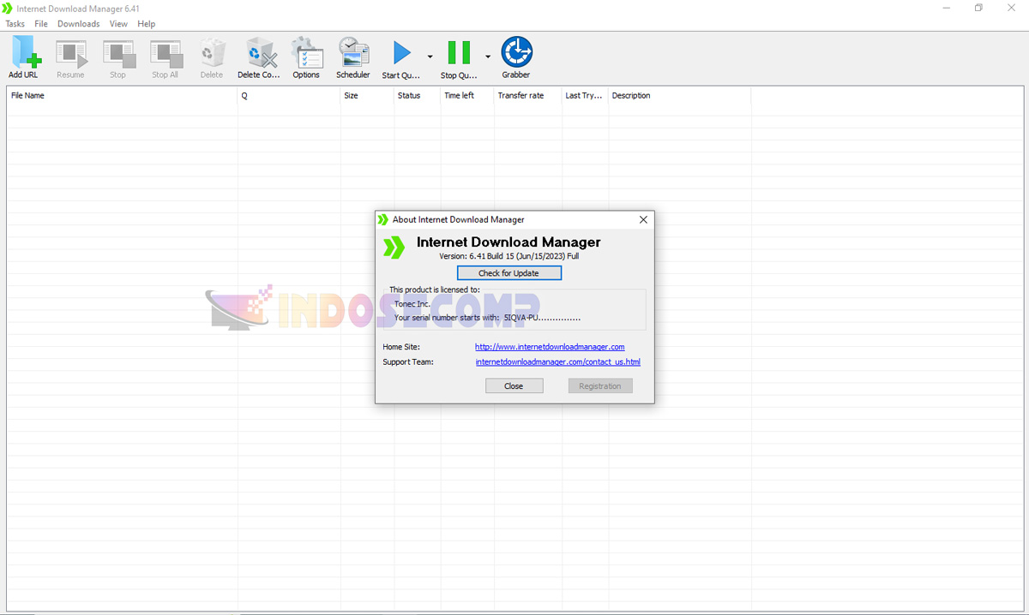Click the Close button in About dialog
Viewport: 1029px width, 615px height.
pos(514,386)
